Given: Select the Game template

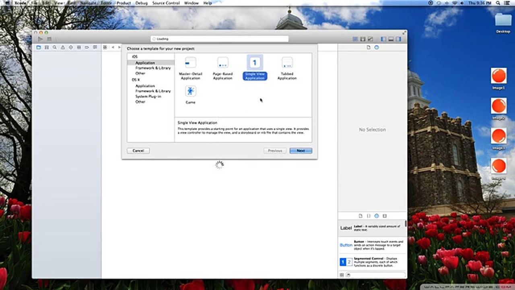Looking at the screenshot, I should click(x=190, y=95).
